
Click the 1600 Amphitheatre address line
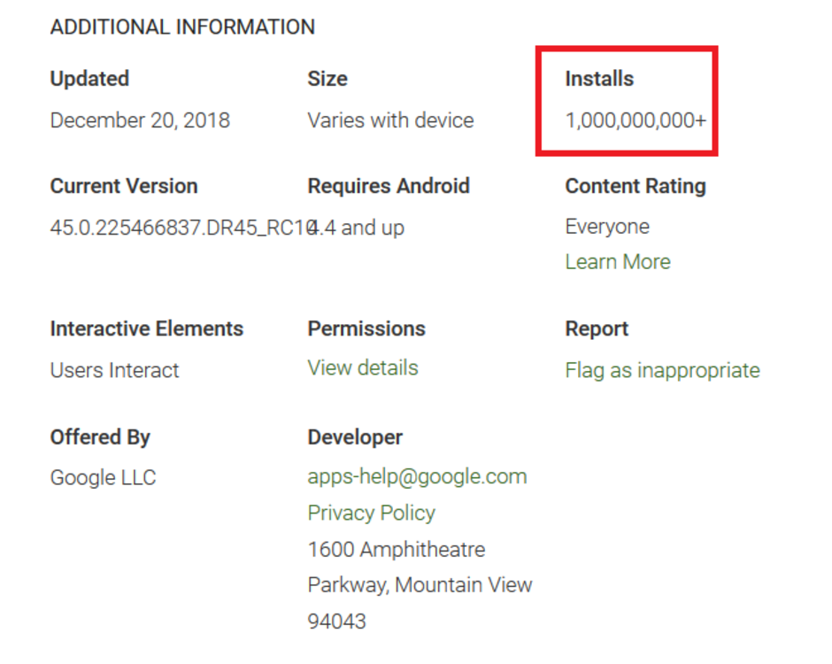tap(396, 550)
